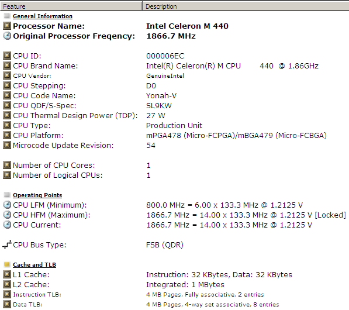Select the 'Number of Logical CPUs:' label
Viewport: 349px width, 310px height.
(x=58, y=175)
